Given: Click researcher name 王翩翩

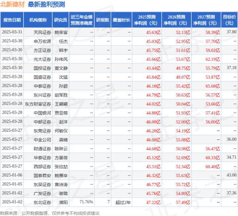Looking at the screenshot, I should point(61,104).
